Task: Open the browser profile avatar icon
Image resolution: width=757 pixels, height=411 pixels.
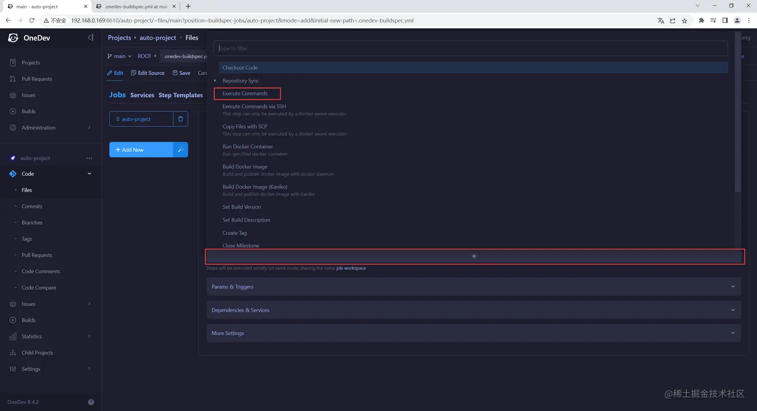Action: (737, 21)
